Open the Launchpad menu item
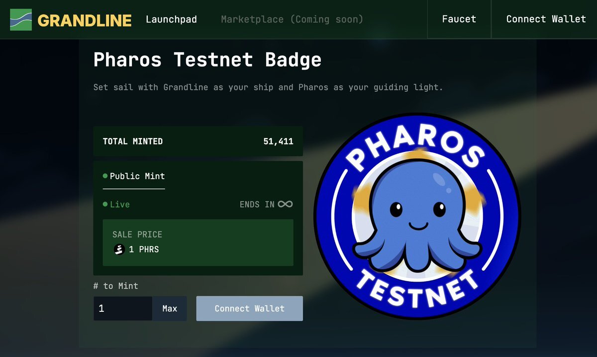 (x=171, y=19)
